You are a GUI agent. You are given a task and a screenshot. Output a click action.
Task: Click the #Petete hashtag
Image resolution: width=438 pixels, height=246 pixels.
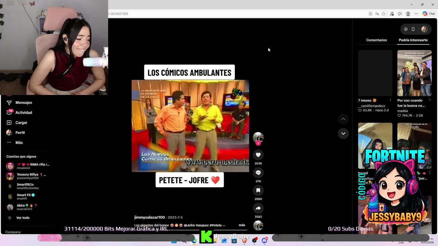216,225
